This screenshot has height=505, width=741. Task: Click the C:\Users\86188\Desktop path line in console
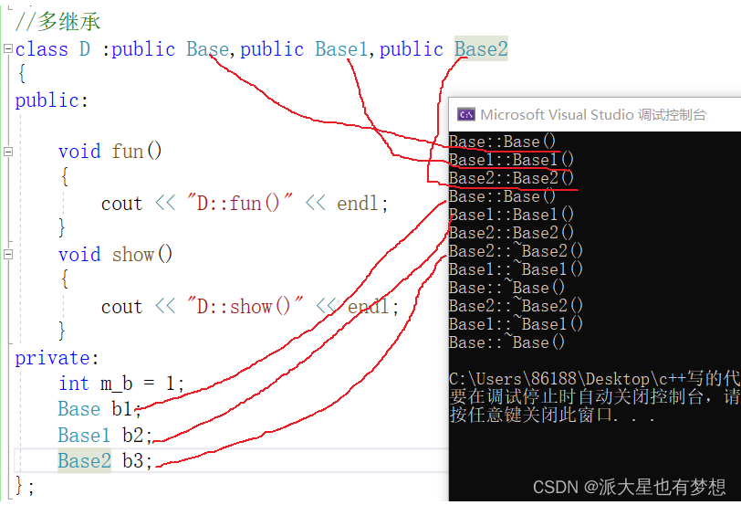(x=595, y=379)
